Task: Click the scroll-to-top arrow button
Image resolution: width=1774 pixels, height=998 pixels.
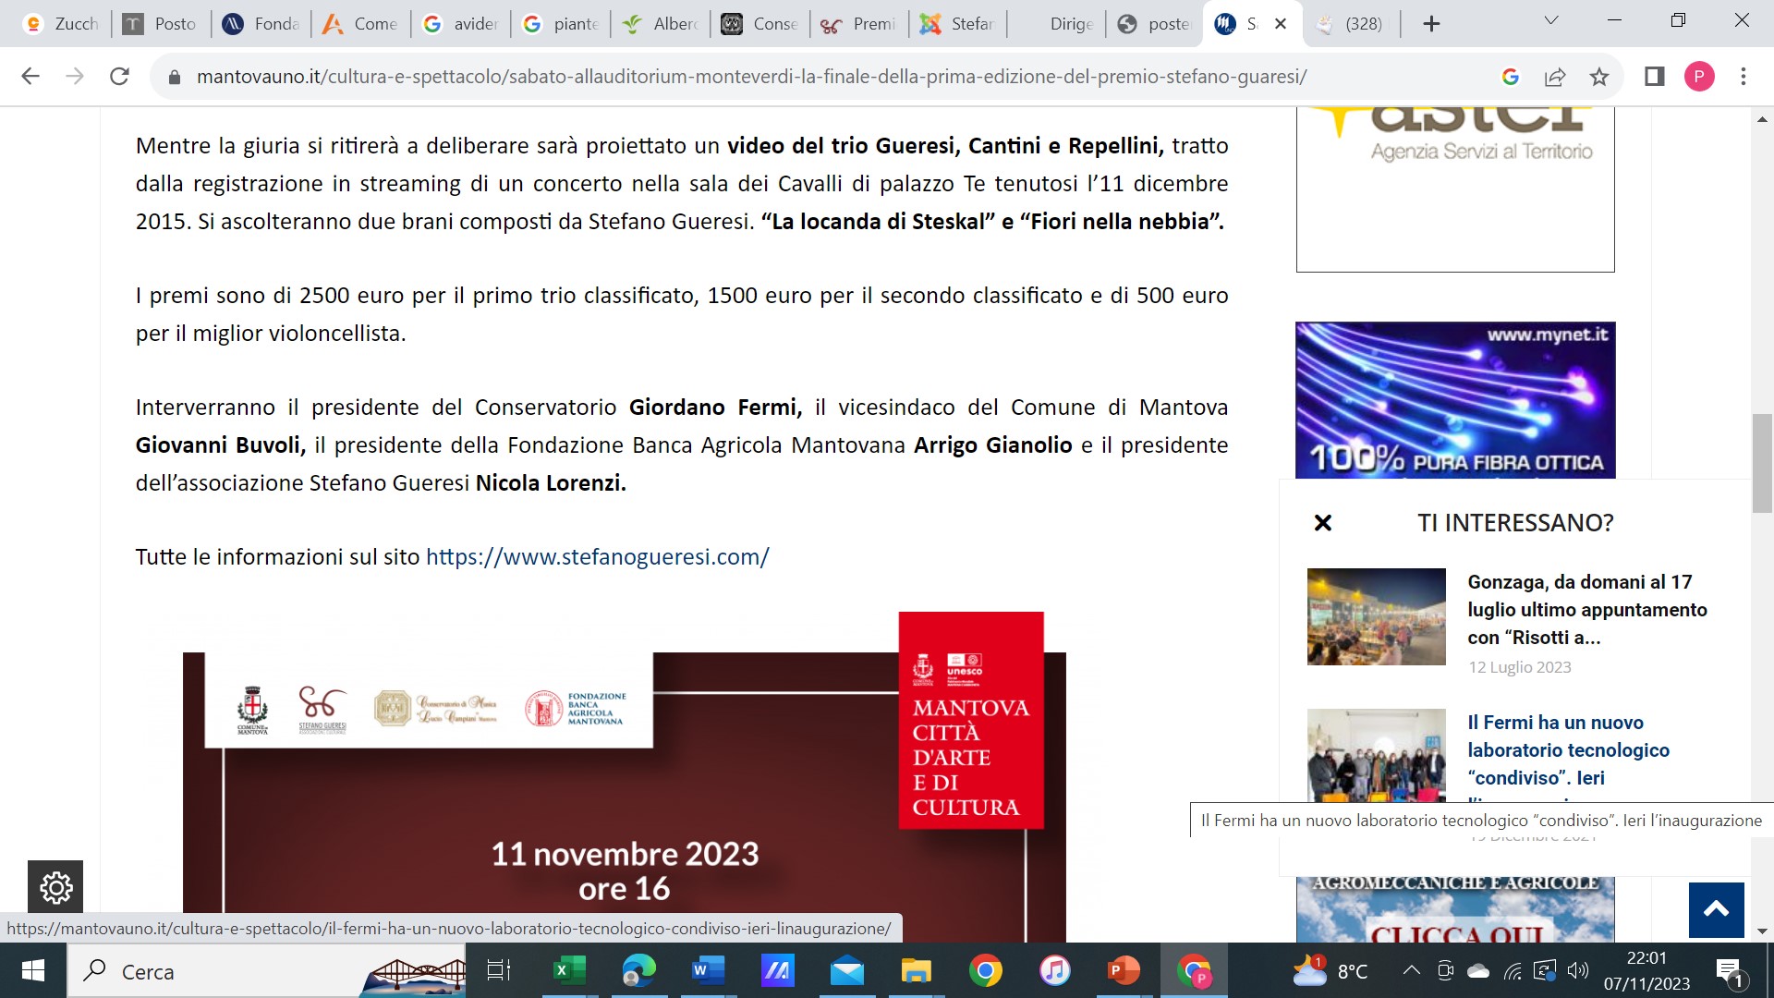Action: click(x=1716, y=910)
